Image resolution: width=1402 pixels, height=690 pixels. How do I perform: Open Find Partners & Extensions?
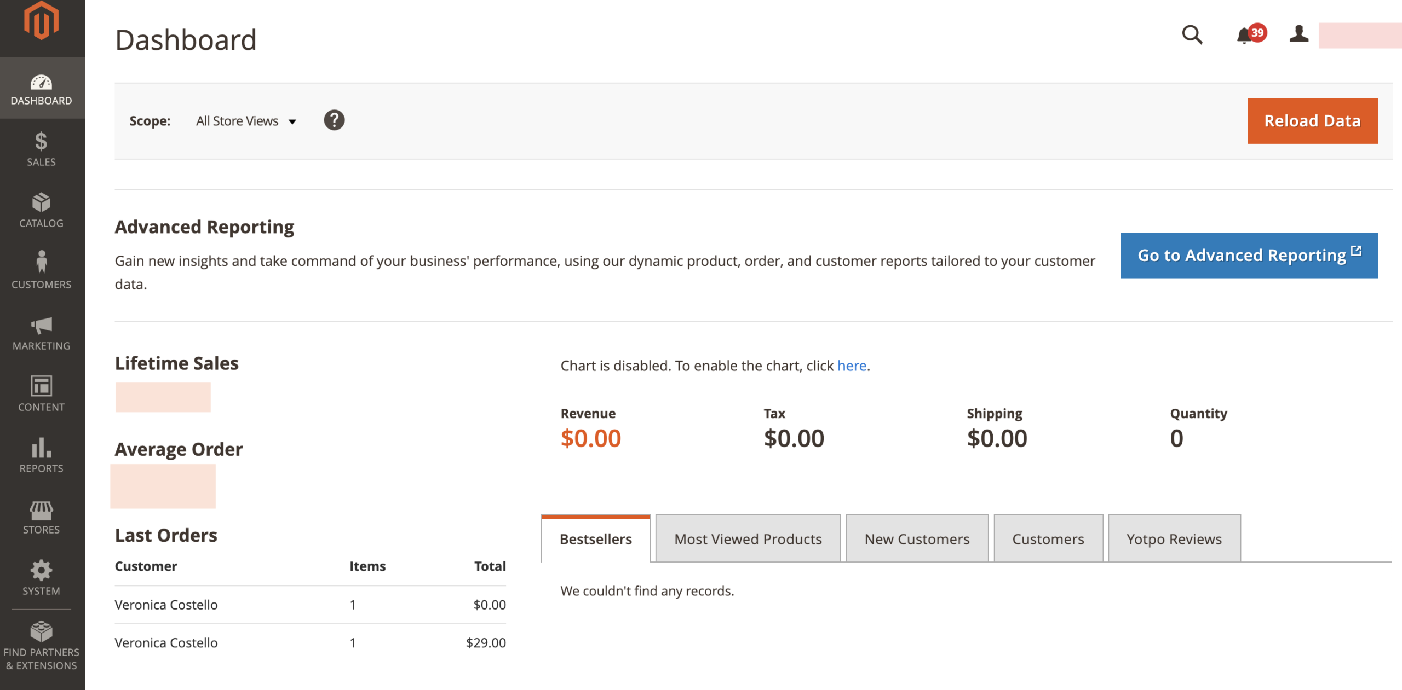tap(42, 646)
